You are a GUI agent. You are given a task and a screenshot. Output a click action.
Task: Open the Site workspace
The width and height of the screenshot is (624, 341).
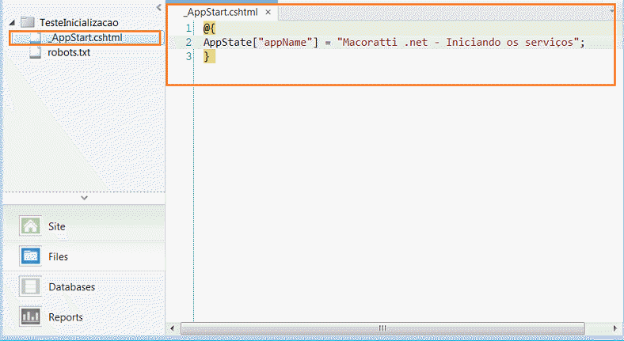pyautogui.click(x=84, y=226)
